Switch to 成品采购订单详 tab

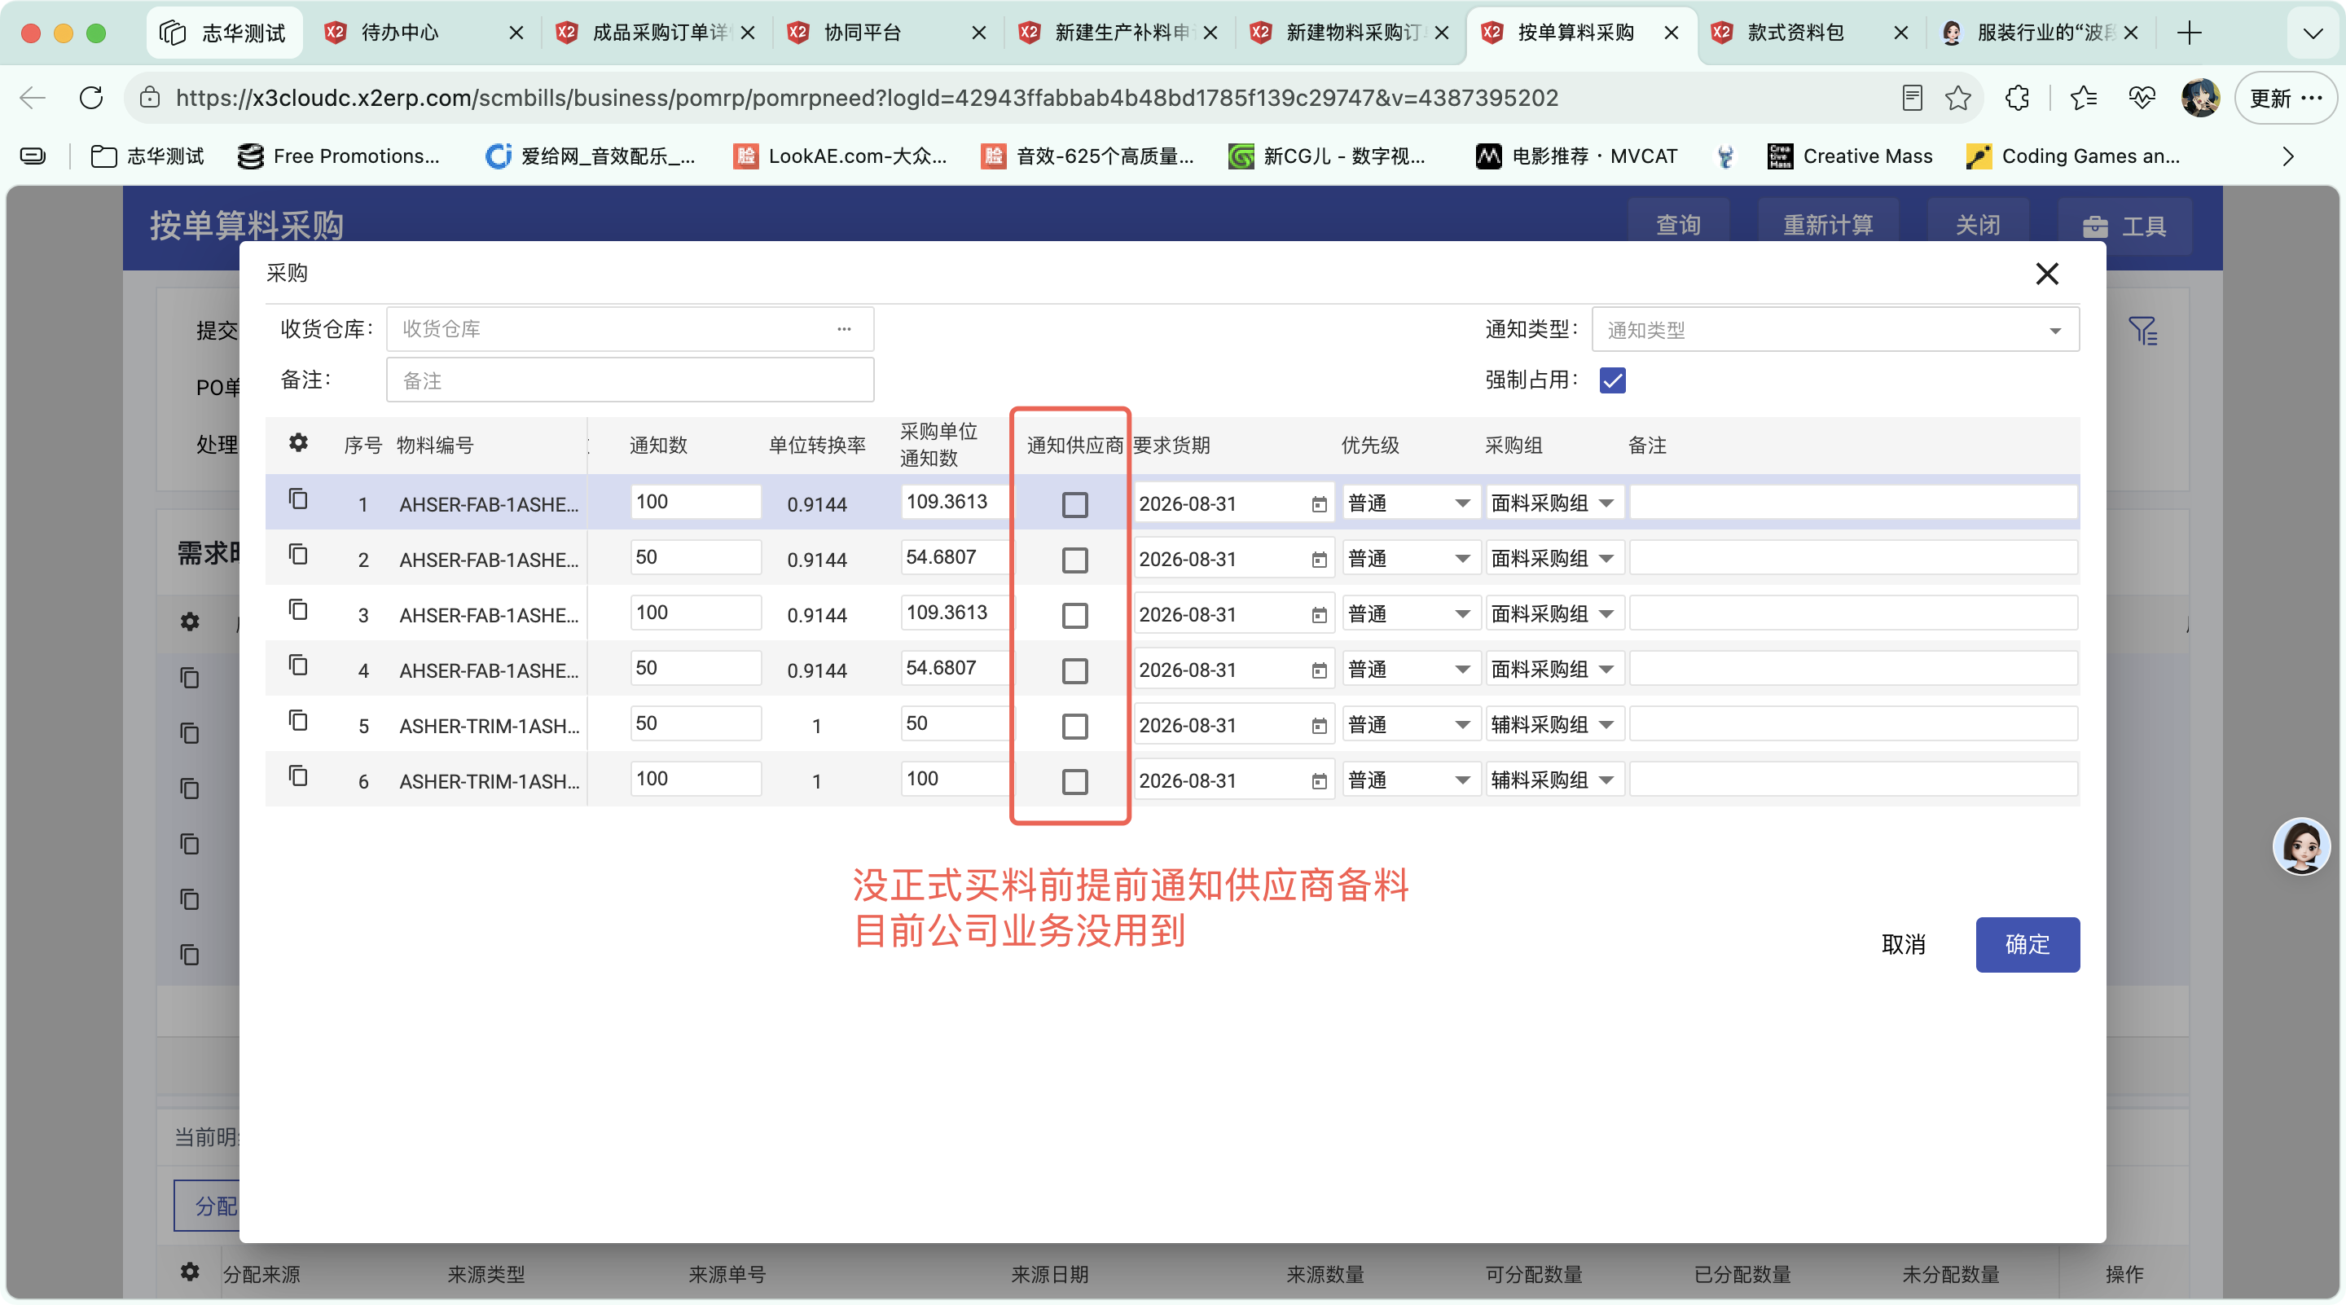[x=656, y=33]
